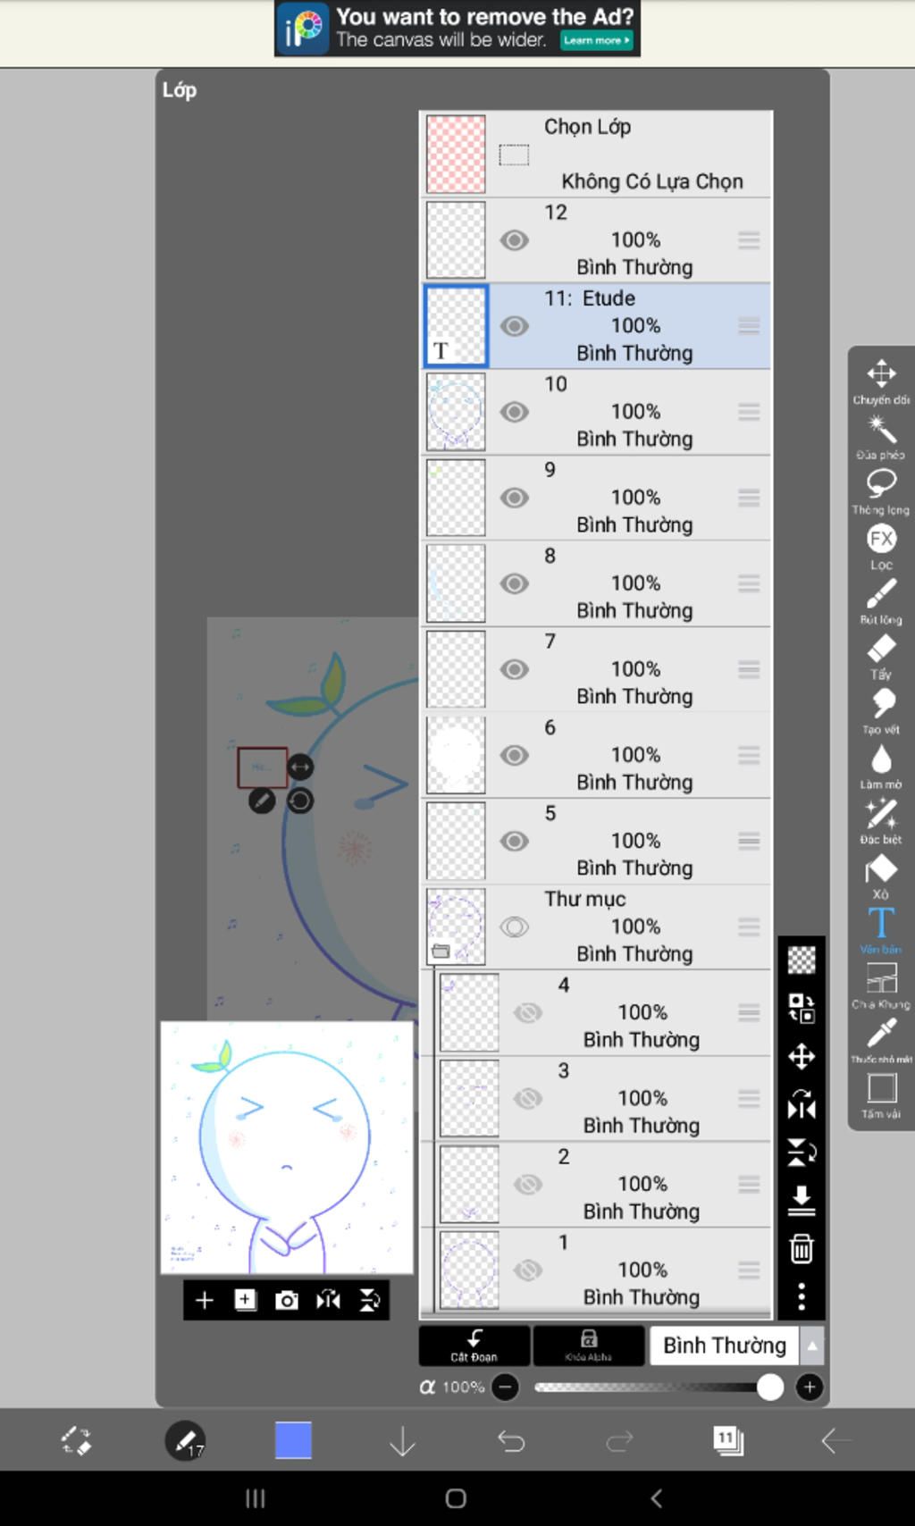Tap Android home button
Image resolution: width=915 pixels, height=1526 pixels.
click(456, 1498)
